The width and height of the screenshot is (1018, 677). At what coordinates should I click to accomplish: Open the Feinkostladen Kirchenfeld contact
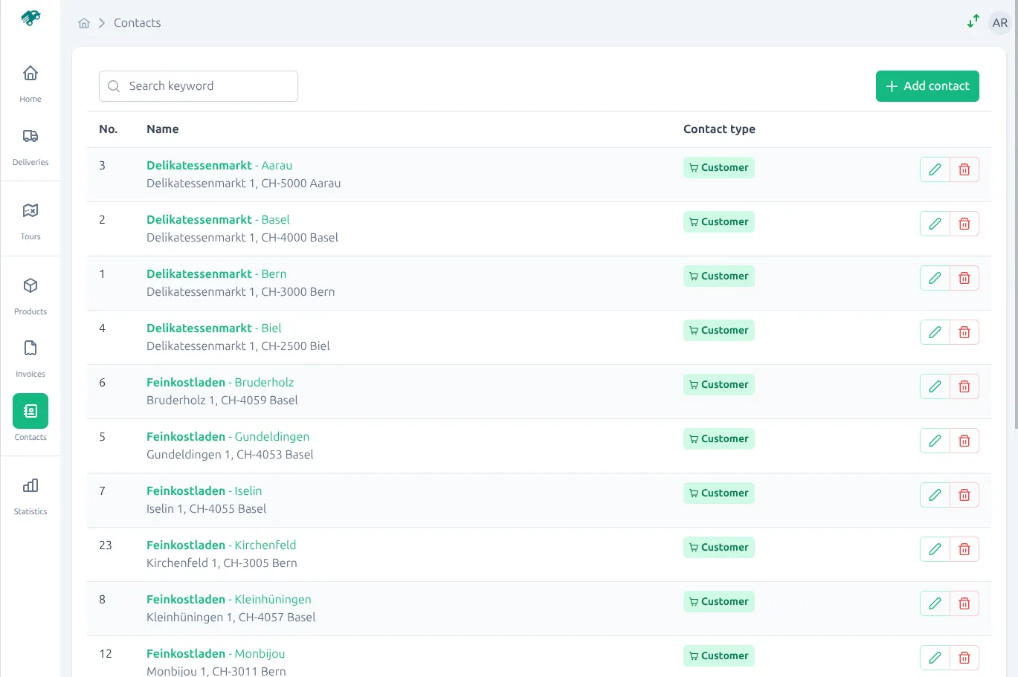point(221,545)
